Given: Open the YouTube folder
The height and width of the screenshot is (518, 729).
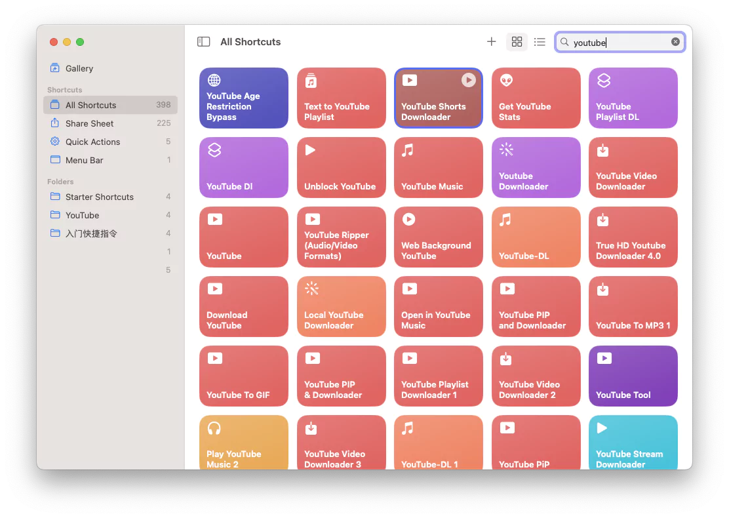Looking at the screenshot, I should point(82,215).
